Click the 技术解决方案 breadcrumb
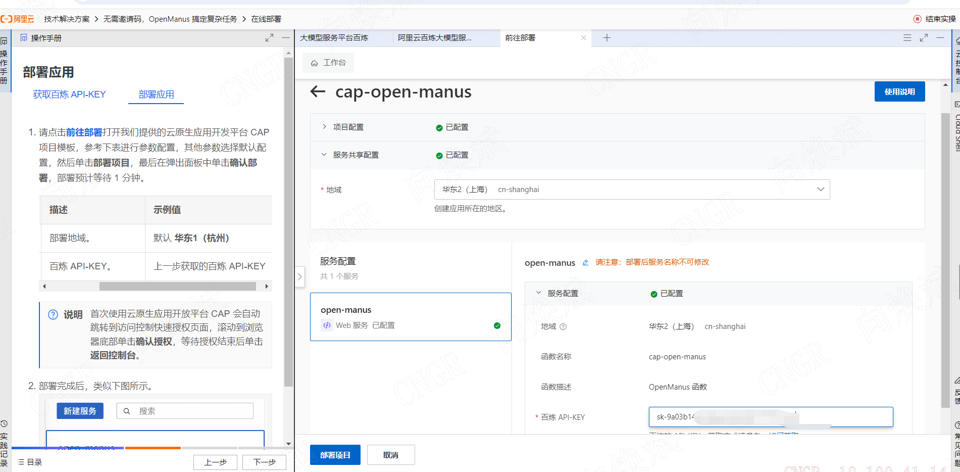This screenshot has width=960, height=472. point(67,19)
